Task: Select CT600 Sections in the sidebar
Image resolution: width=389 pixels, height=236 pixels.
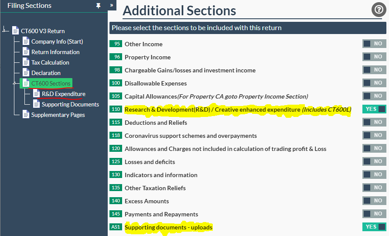Action: coord(51,83)
